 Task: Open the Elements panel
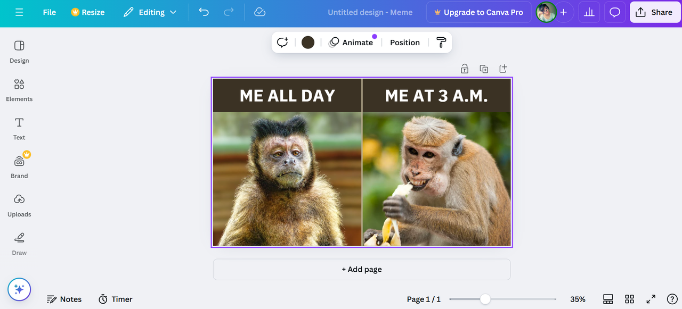point(19,90)
